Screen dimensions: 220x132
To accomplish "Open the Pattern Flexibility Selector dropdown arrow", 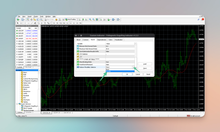I will 133,67.
